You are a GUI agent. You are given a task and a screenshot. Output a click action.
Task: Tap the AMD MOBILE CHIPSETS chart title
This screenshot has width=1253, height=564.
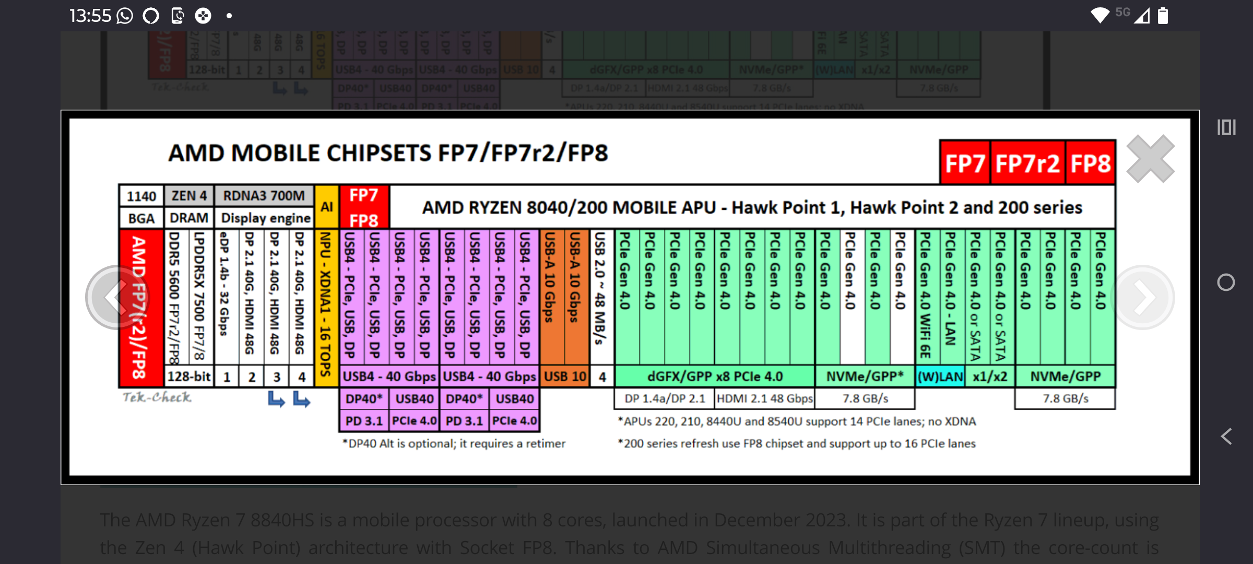coord(388,153)
